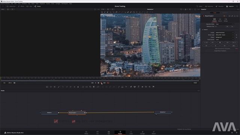
Task: Open the Tracker type dropdown
Action: tap(225, 33)
